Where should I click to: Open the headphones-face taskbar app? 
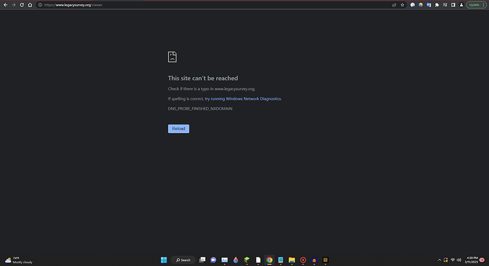314,260
